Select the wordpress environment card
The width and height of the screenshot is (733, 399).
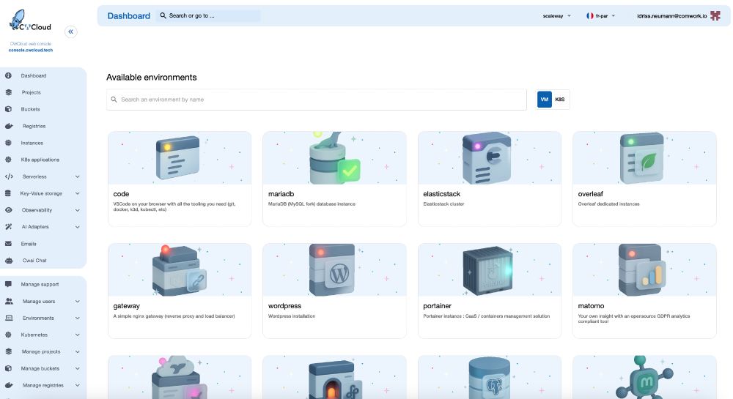point(334,291)
